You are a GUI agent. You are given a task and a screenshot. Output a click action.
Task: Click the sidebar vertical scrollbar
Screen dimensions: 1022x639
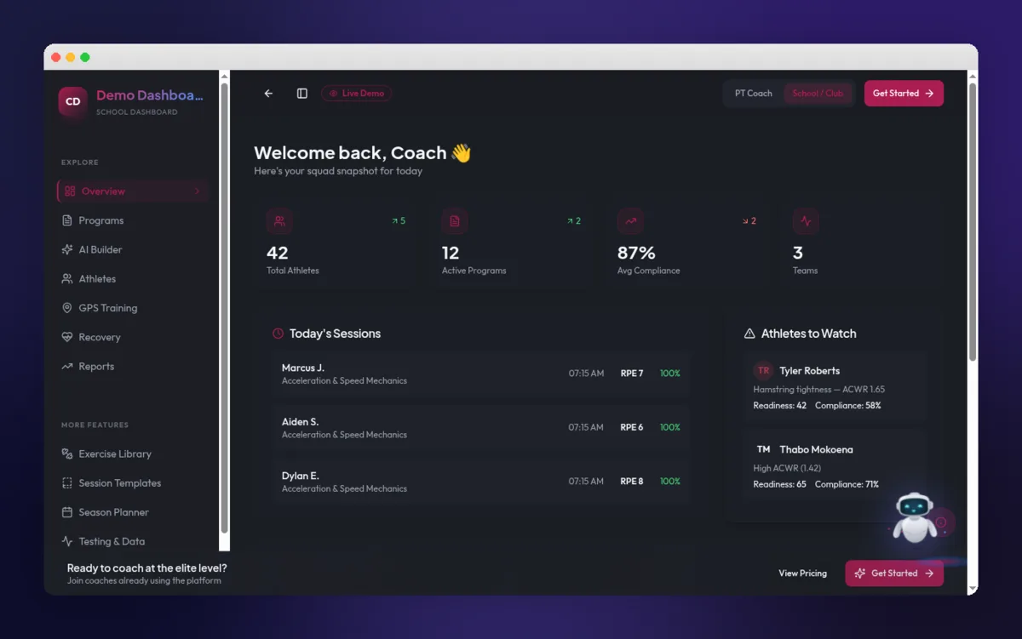pyautogui.click(x=225, y=306)
